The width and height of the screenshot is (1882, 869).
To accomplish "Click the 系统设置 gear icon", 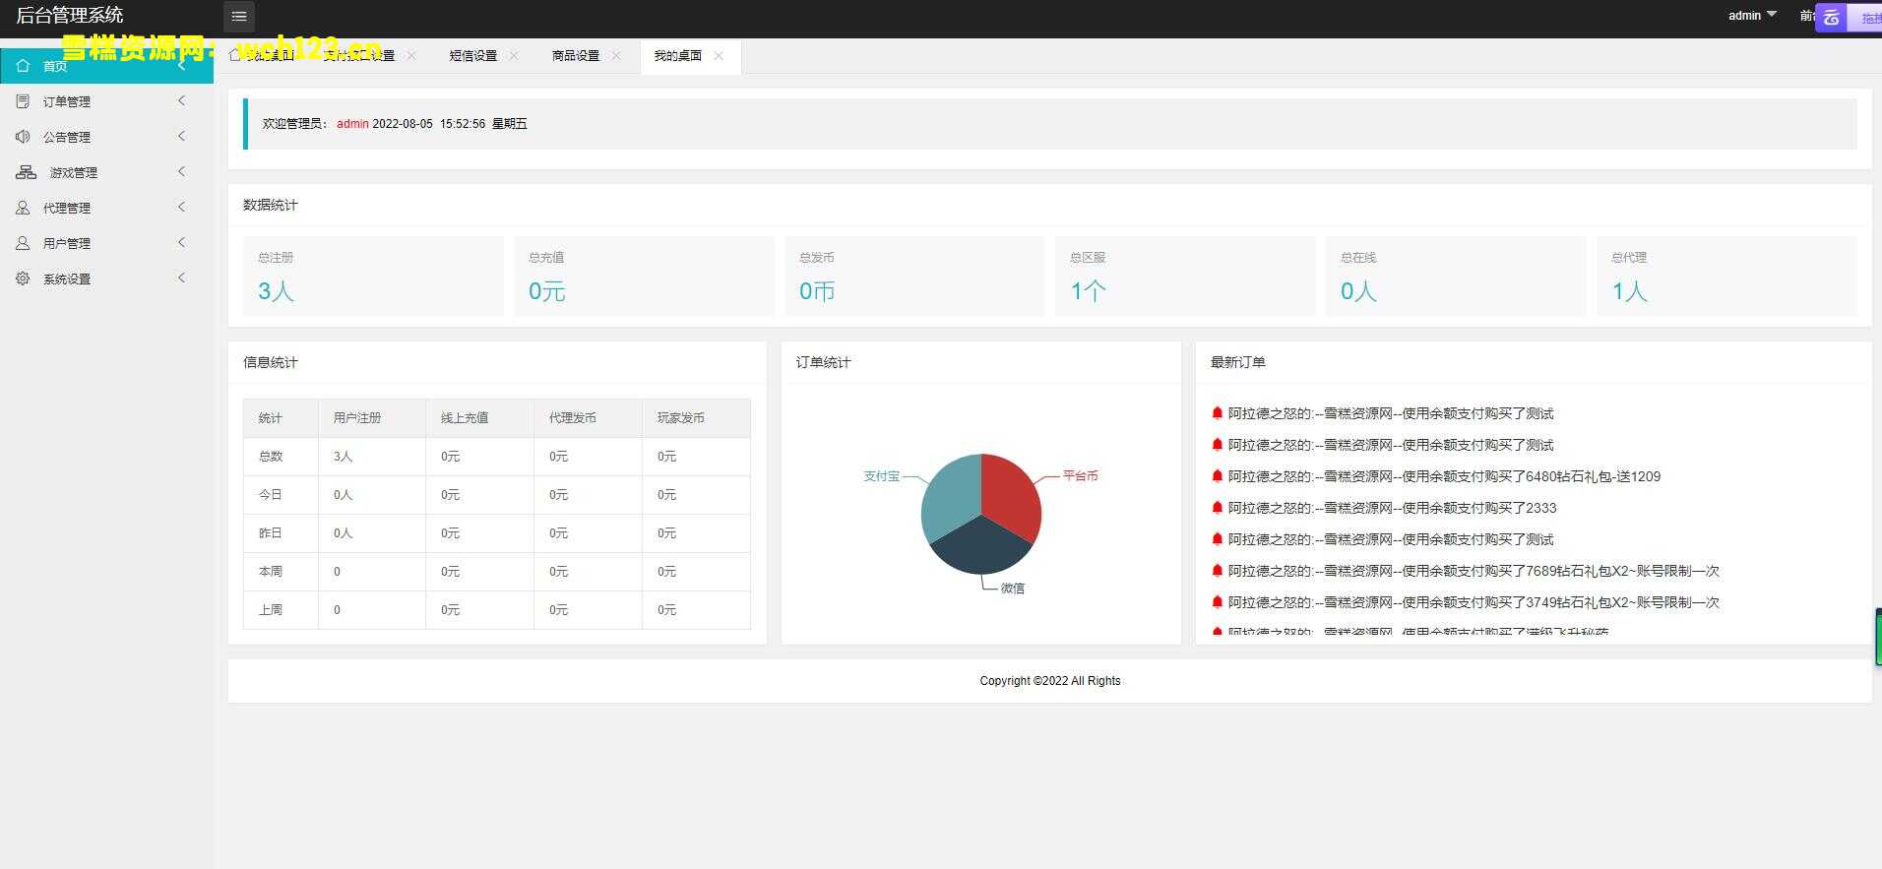I will point(23,279).
